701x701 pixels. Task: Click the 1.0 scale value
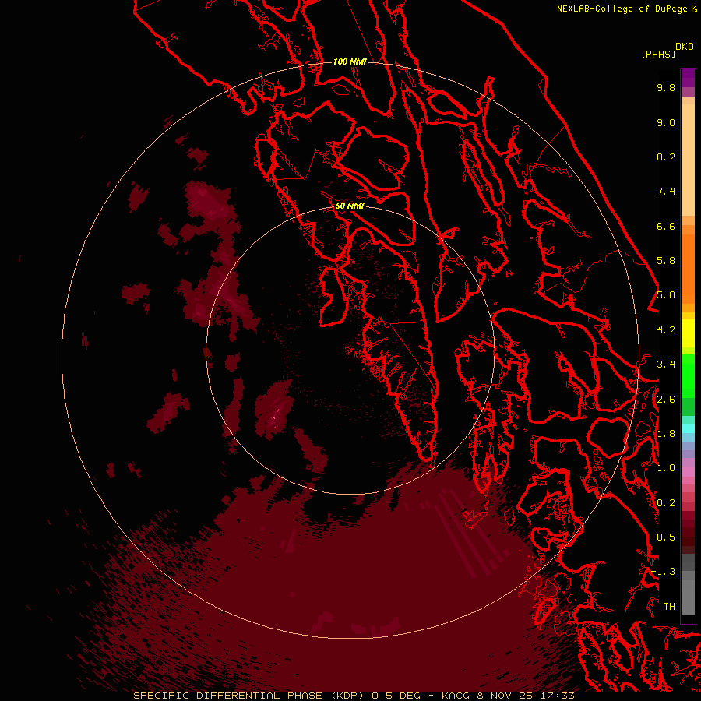(666, 468)
